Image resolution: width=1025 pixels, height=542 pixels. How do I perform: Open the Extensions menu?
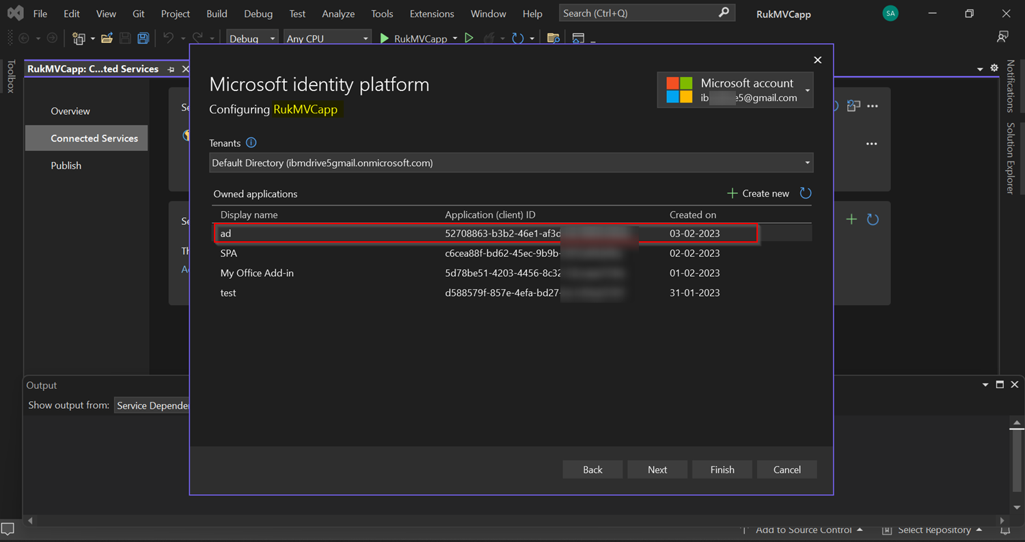432,13
